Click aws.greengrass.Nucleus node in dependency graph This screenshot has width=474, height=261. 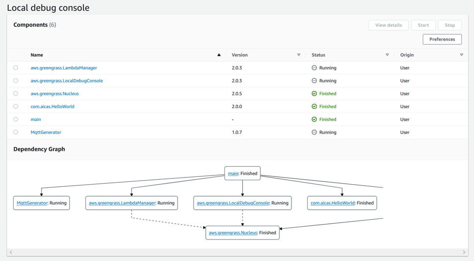point(243,233)
